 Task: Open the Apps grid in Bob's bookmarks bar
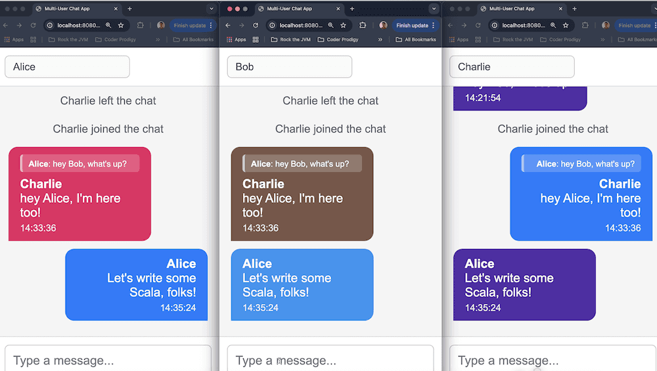237,39
